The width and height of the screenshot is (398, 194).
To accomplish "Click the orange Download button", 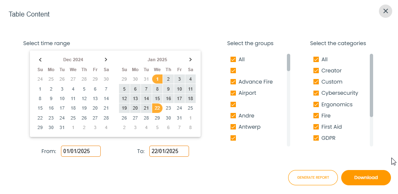I will [x=366, y=177].
